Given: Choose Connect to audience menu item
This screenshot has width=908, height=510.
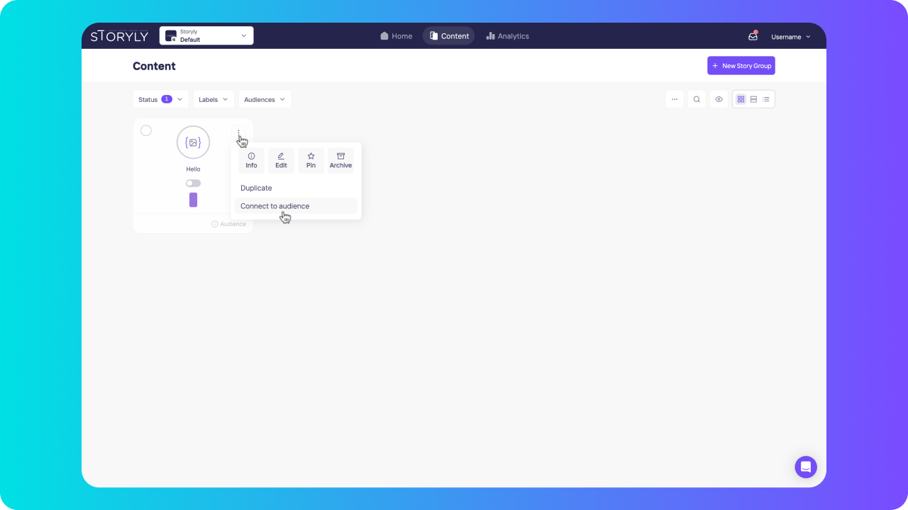Looking at the screenshot, I should [x=296, y=206].
